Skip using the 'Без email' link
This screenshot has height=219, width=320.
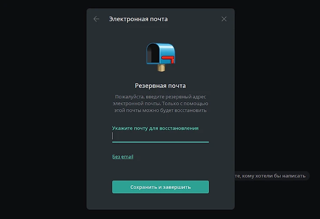[x=123, y=156]
